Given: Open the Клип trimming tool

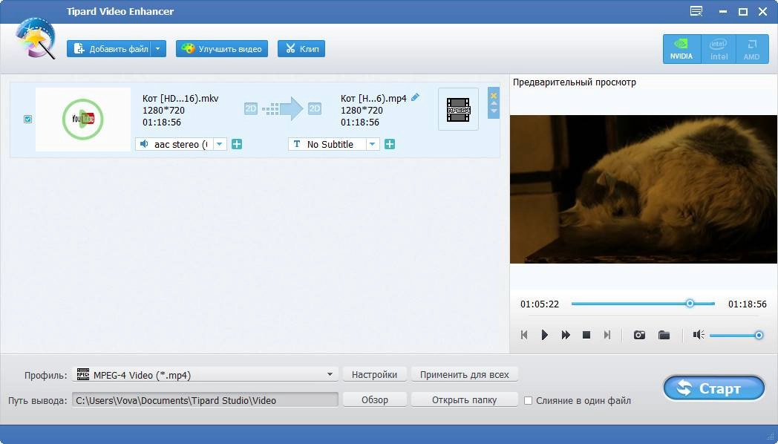Looking at the screenshot, I should coord(301,48).
